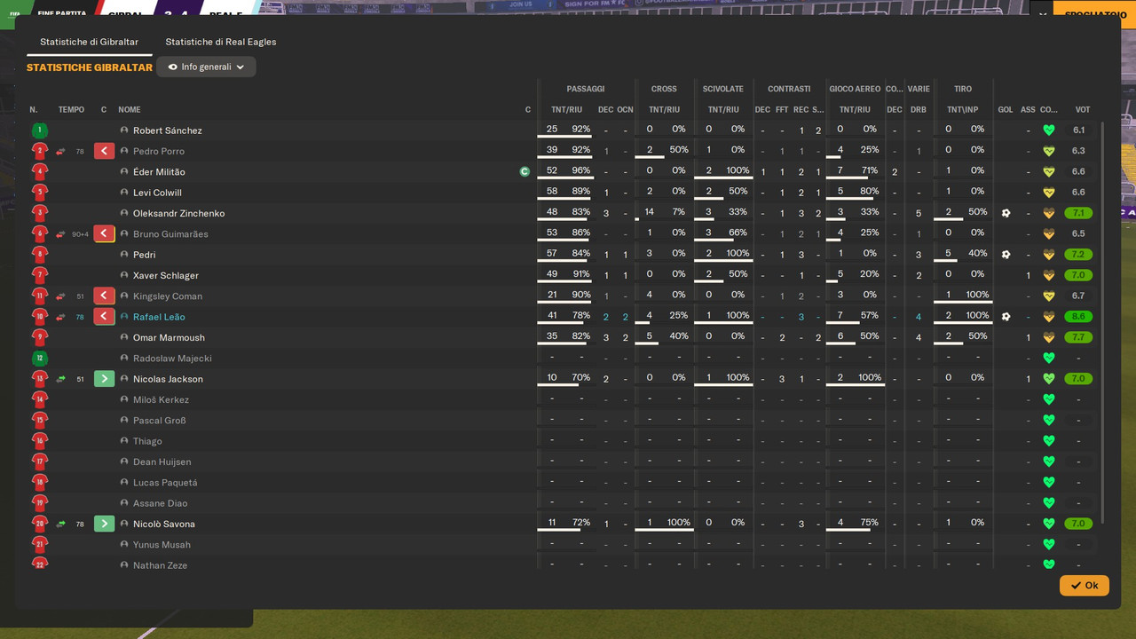Click the player name Miloš Kerkez
The image size is (1136, 639).
[161, 400]
